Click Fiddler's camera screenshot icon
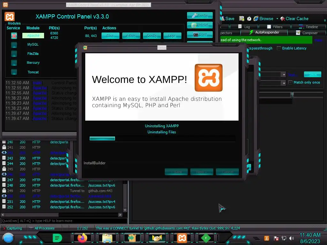327x245 pixels. 241,19
